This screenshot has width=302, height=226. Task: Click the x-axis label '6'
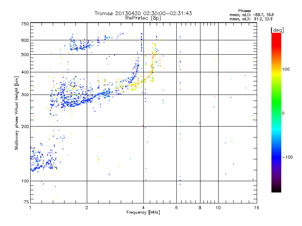pyautogui.click(x=176, y=208)
